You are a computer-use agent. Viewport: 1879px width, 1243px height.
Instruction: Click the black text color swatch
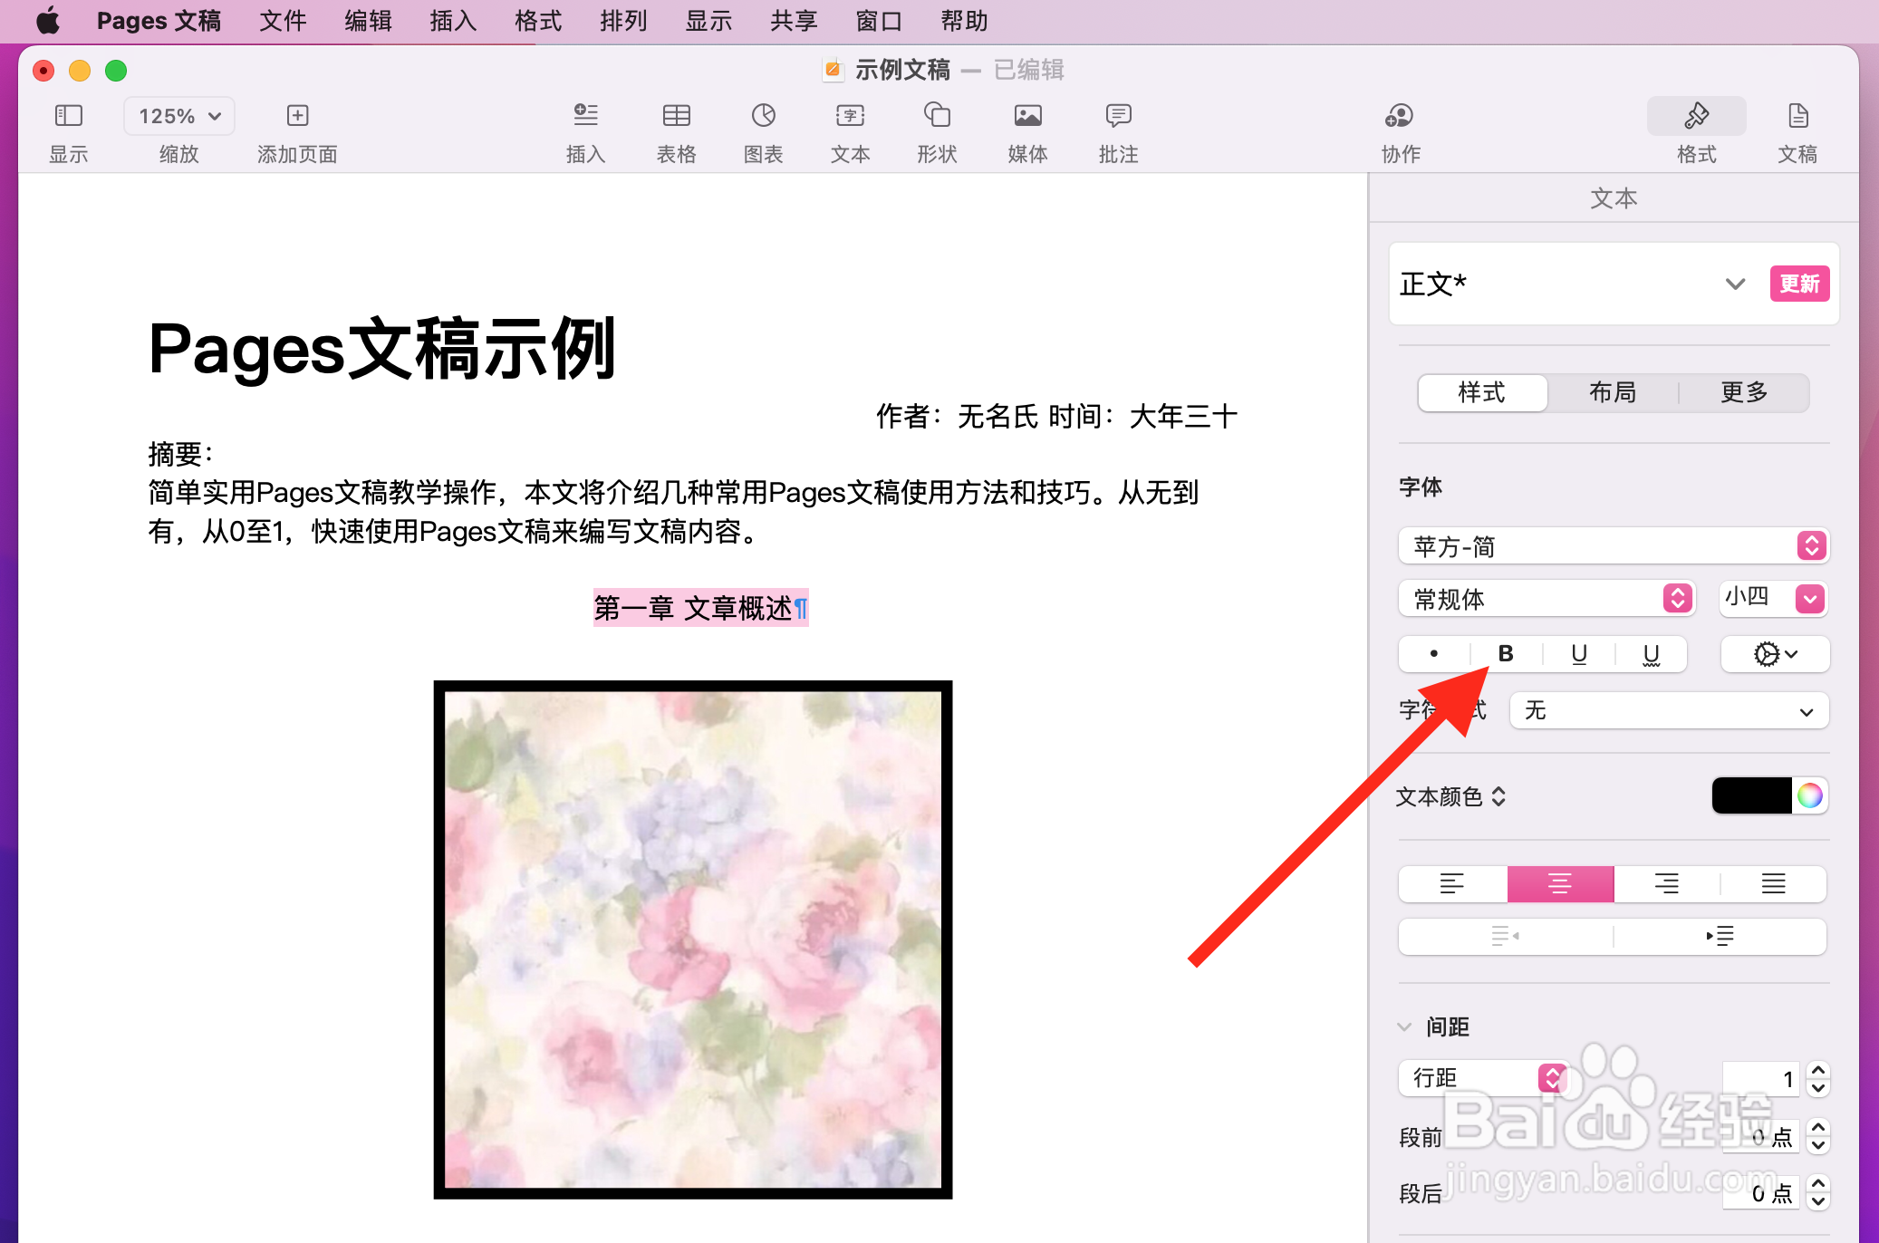tap(1751, 795)
